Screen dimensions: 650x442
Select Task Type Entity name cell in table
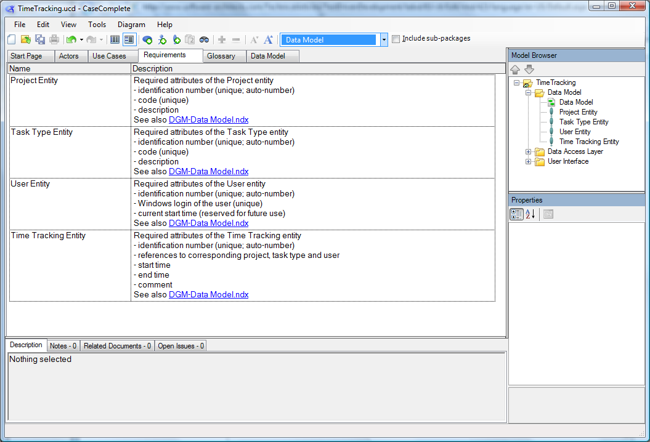pos(70,152)
